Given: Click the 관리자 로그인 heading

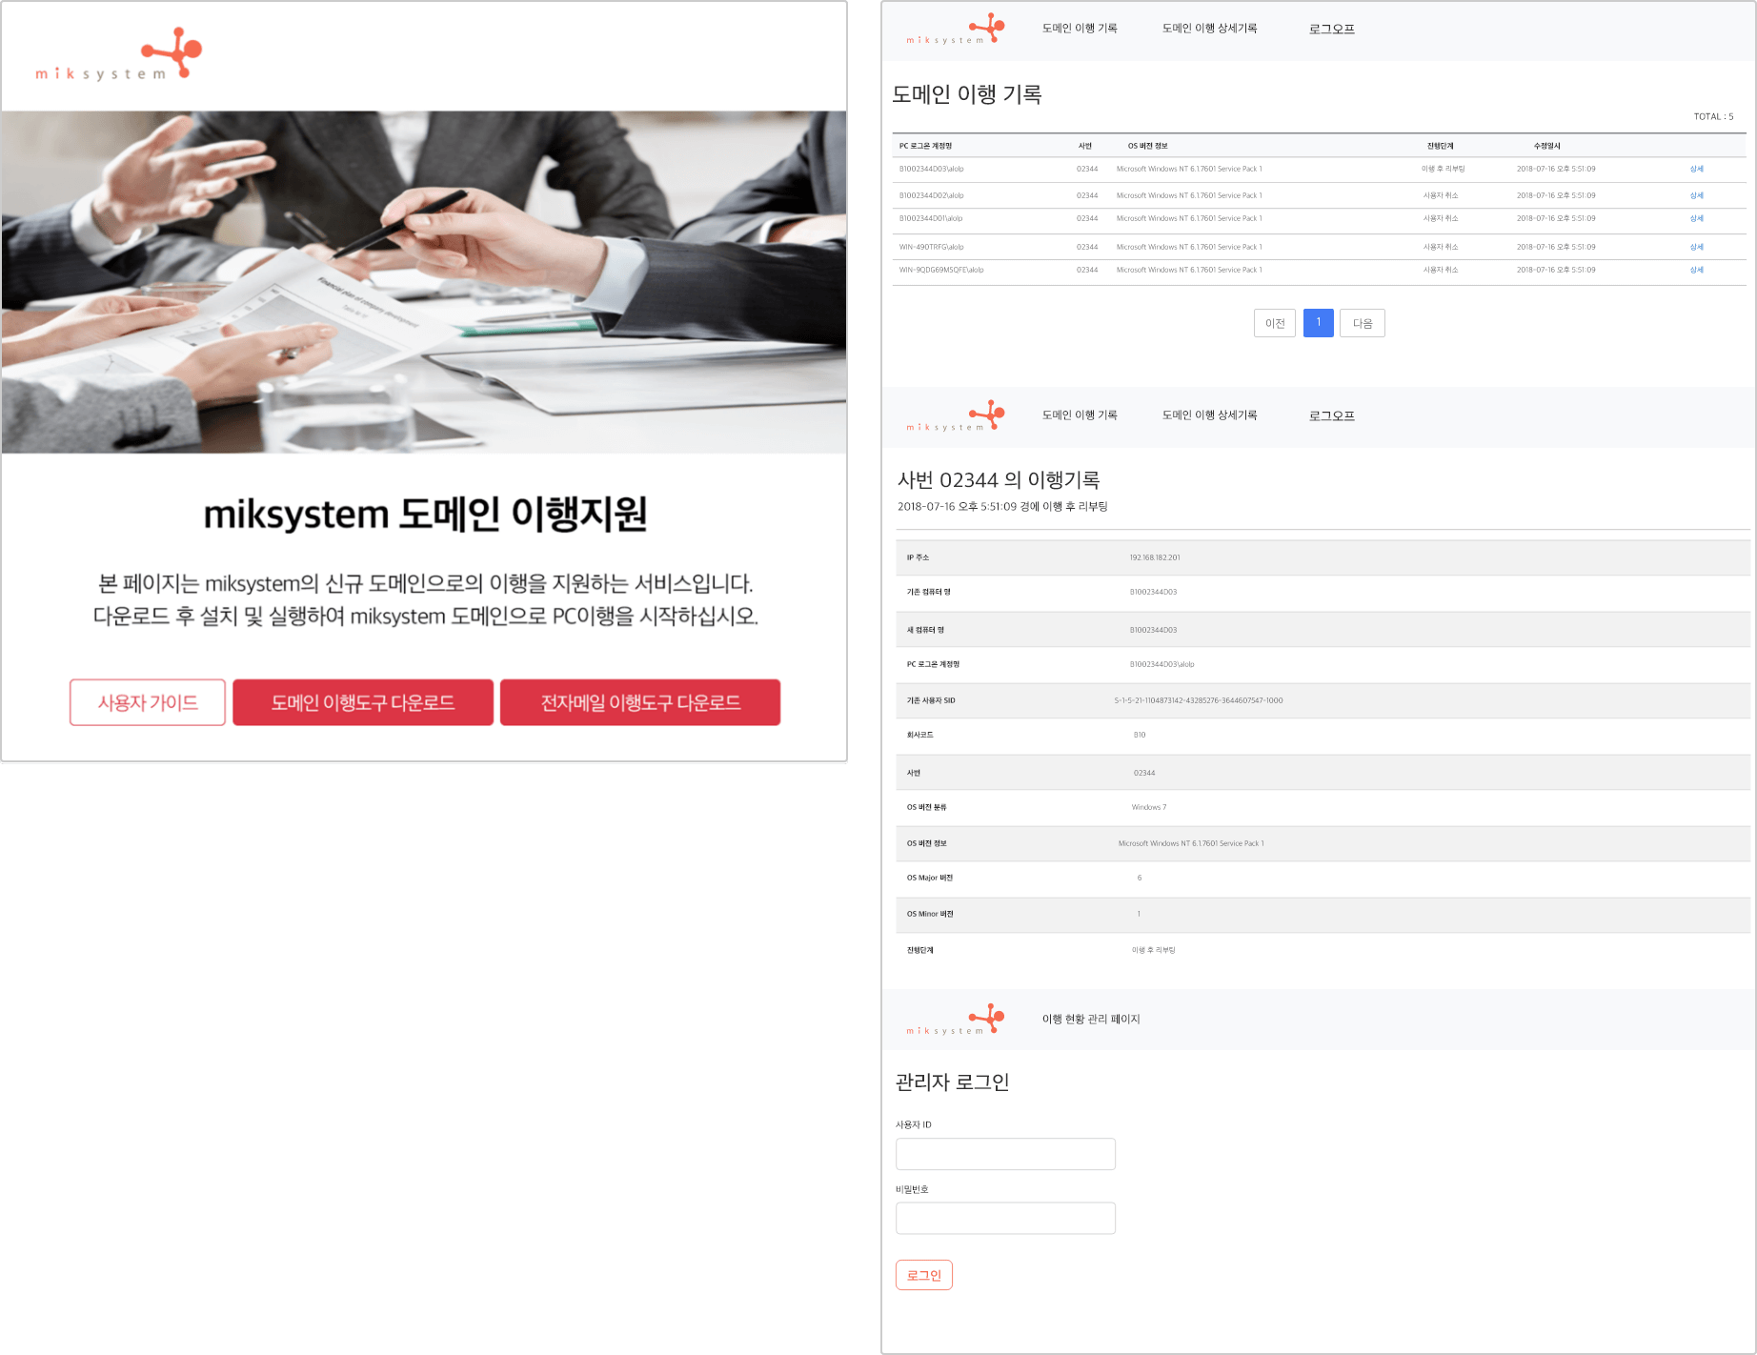Looking at the screenshot, I should point(952,1082).
